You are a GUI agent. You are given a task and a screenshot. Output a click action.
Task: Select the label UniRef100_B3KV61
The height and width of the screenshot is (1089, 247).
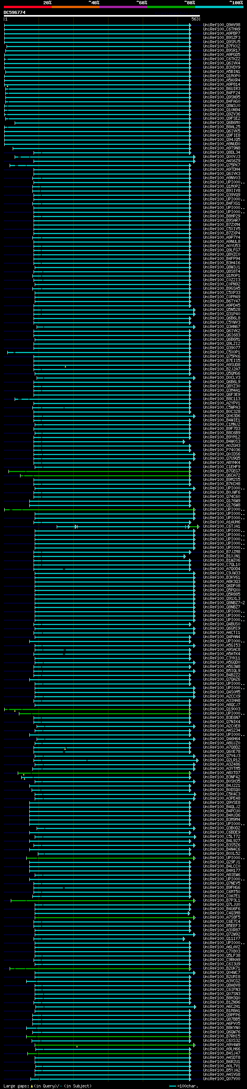click(222, 577)
